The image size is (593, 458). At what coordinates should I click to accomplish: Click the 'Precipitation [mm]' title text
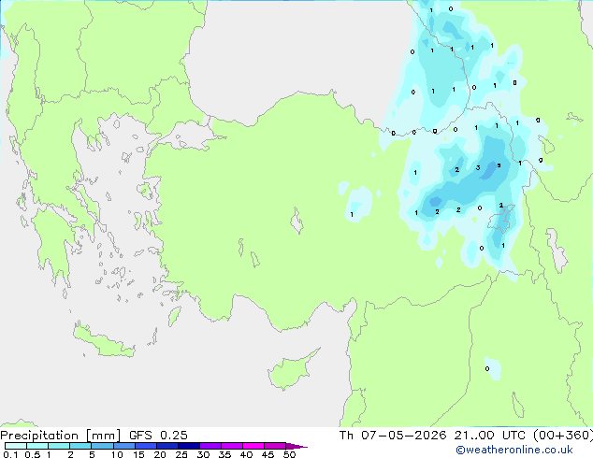[61, 436]
